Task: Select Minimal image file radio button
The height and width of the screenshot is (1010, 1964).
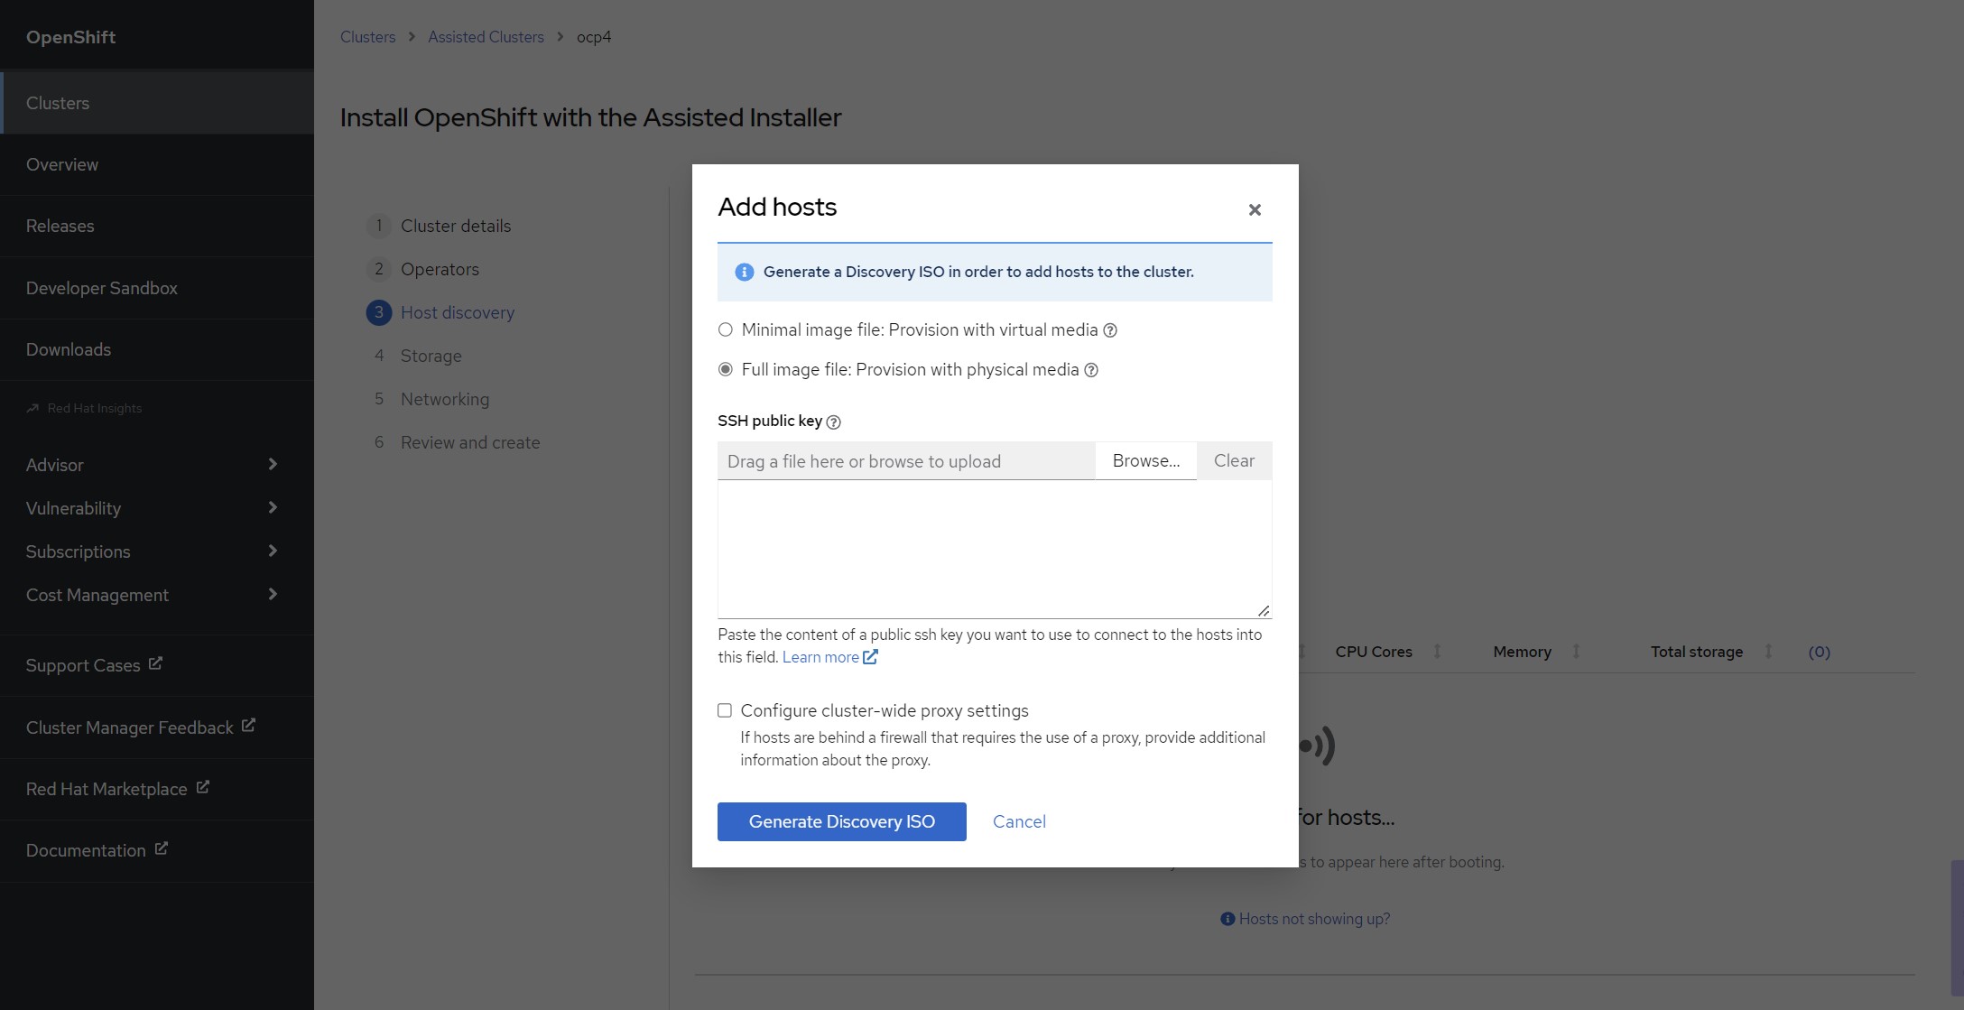Action: (x=725, y=329)
